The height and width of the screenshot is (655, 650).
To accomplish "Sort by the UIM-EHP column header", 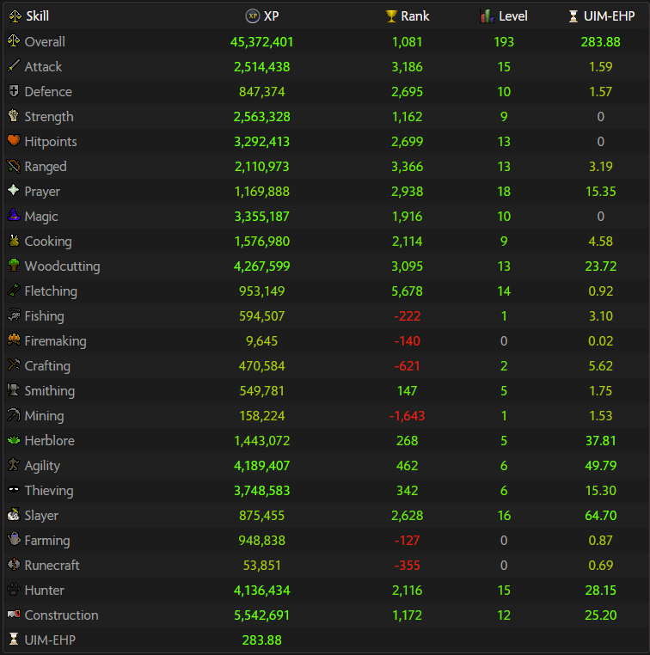I will click(609, 15).
